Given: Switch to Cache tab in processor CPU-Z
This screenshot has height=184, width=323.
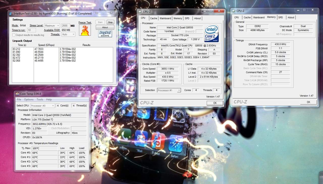Looking at the screenshot, I should coord(153,18).
